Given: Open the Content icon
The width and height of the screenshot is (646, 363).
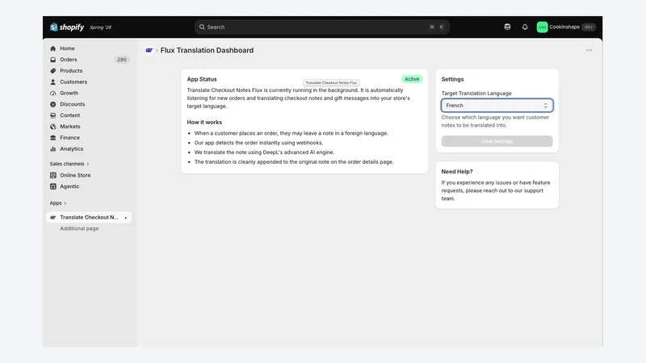Looking at the screenshot, I should pos(52,115).
